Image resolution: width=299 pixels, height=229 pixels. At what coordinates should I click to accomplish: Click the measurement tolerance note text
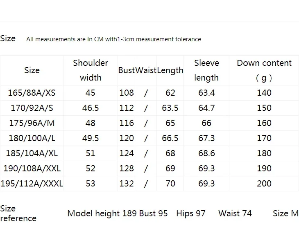pos(113,39)
